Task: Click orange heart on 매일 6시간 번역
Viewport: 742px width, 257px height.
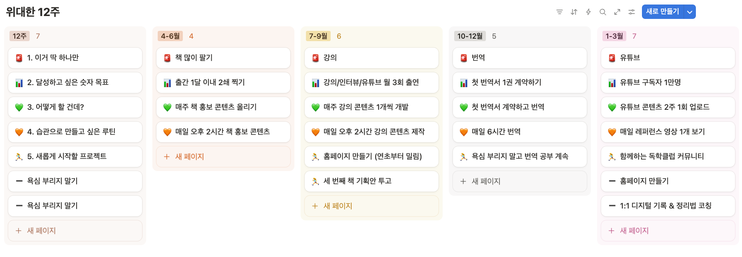Action: pos(464,132)
